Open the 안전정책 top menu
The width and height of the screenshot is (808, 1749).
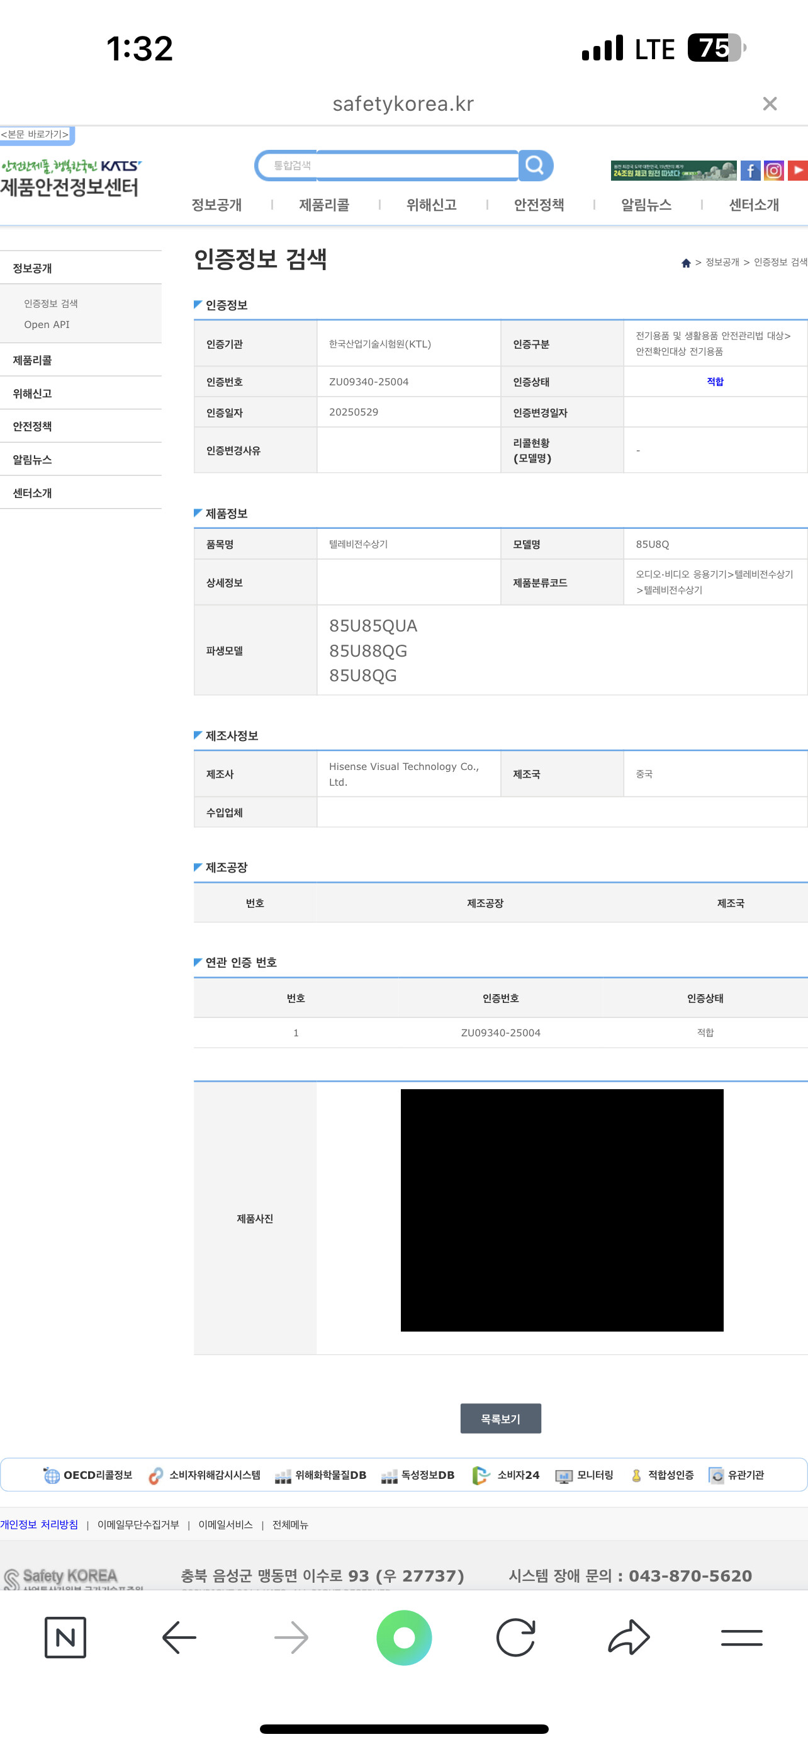[539, 205]
